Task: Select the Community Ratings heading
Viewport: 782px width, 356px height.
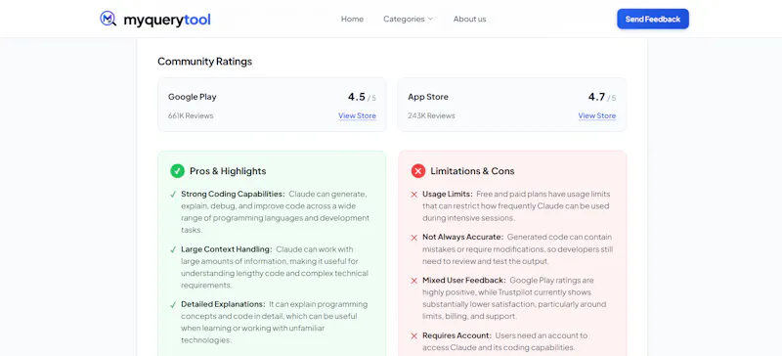Action: [x=204, y=62]
